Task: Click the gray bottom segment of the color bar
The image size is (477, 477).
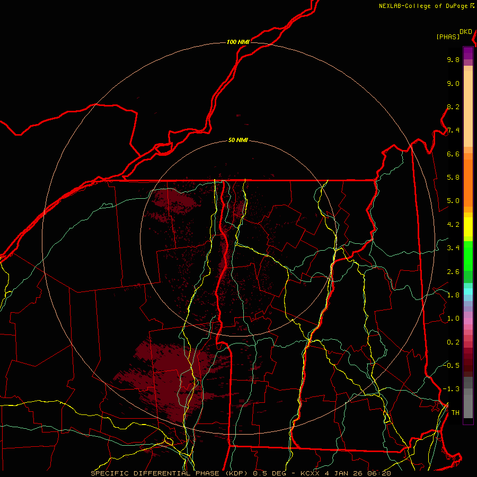Action: point(468,408)
